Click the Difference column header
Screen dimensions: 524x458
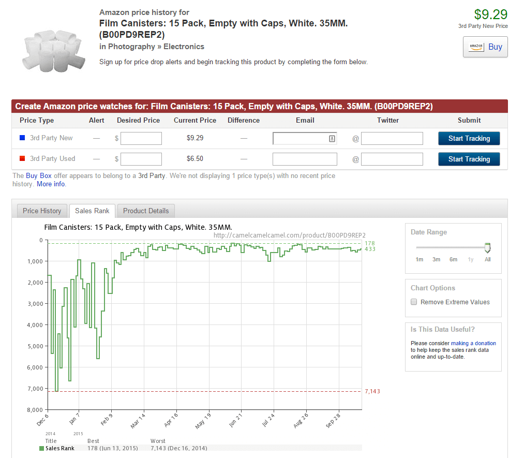[x=244, y=121]
